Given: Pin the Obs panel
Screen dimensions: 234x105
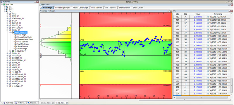Looking at the screenshot, I should coord(229,11).
